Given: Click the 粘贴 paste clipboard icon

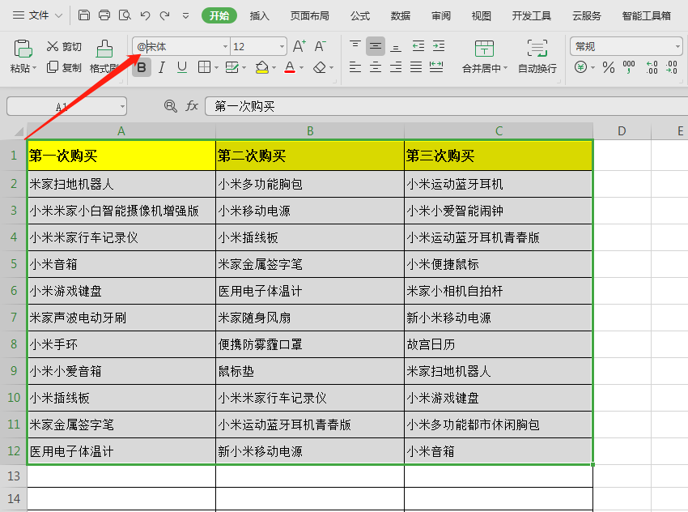Looking at the screenshot, I should click(x=23, y=49).
